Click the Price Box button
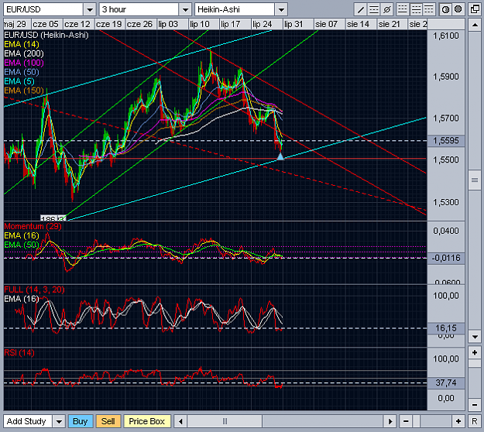The image size is (484, 432). click(x=147, y=421)
